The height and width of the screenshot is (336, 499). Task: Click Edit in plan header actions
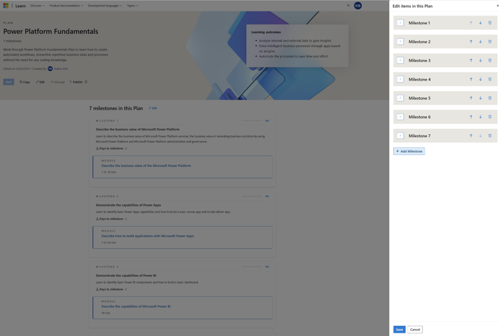(x=40, y=82)
